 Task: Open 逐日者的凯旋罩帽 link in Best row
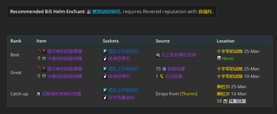(x=65, y=51)
